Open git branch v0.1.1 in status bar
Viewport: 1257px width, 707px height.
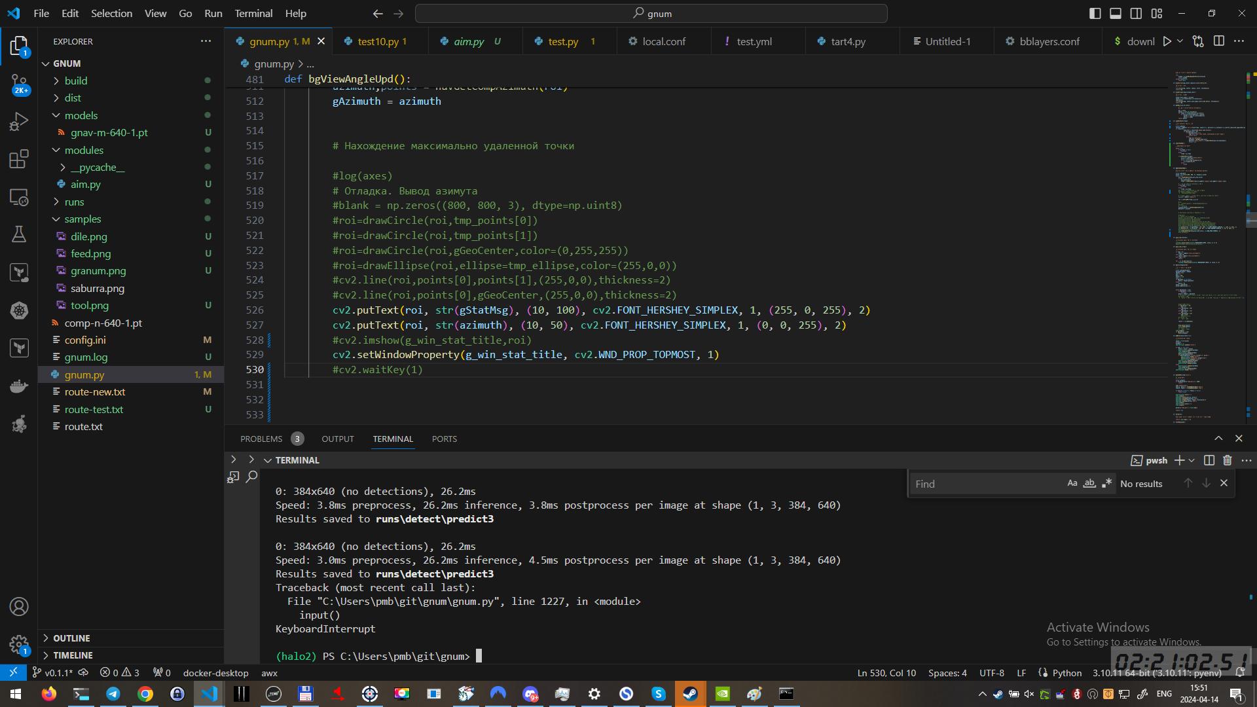point(52,672)
